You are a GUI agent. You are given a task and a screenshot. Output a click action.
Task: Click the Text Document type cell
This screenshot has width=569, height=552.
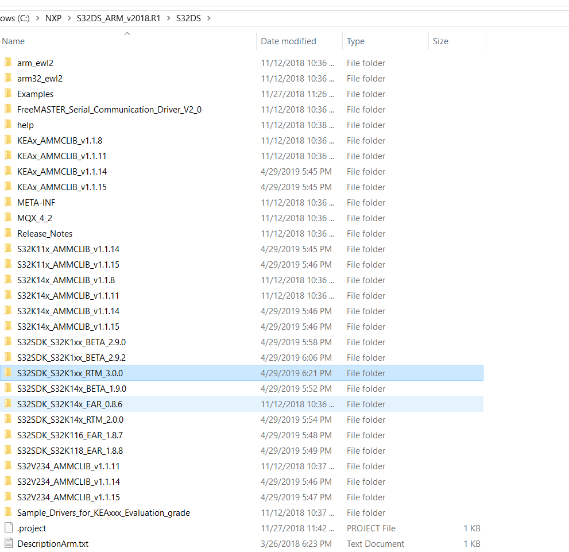click(x=376, y=543)
